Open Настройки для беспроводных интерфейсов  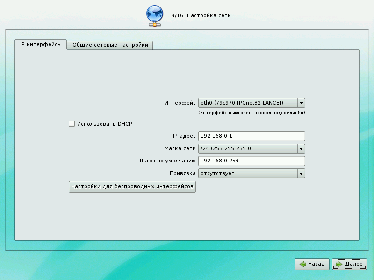tap(132, 187)
